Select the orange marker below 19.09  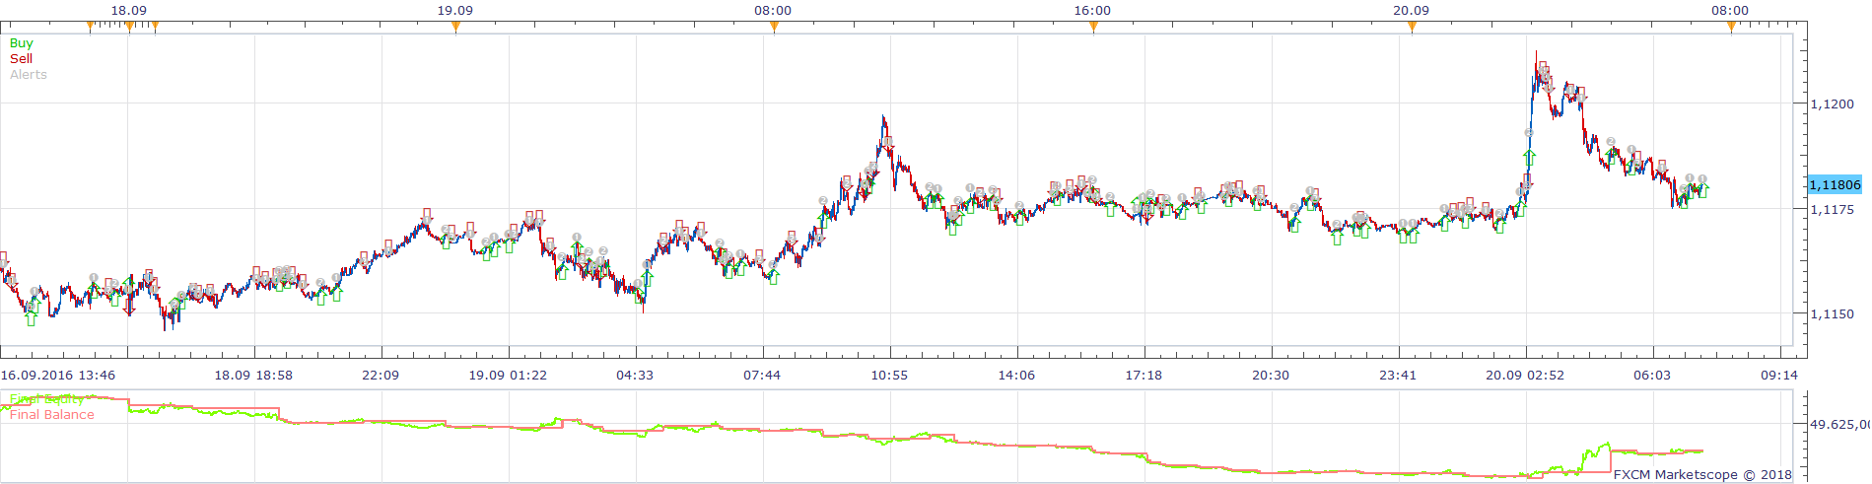(455, 27)
